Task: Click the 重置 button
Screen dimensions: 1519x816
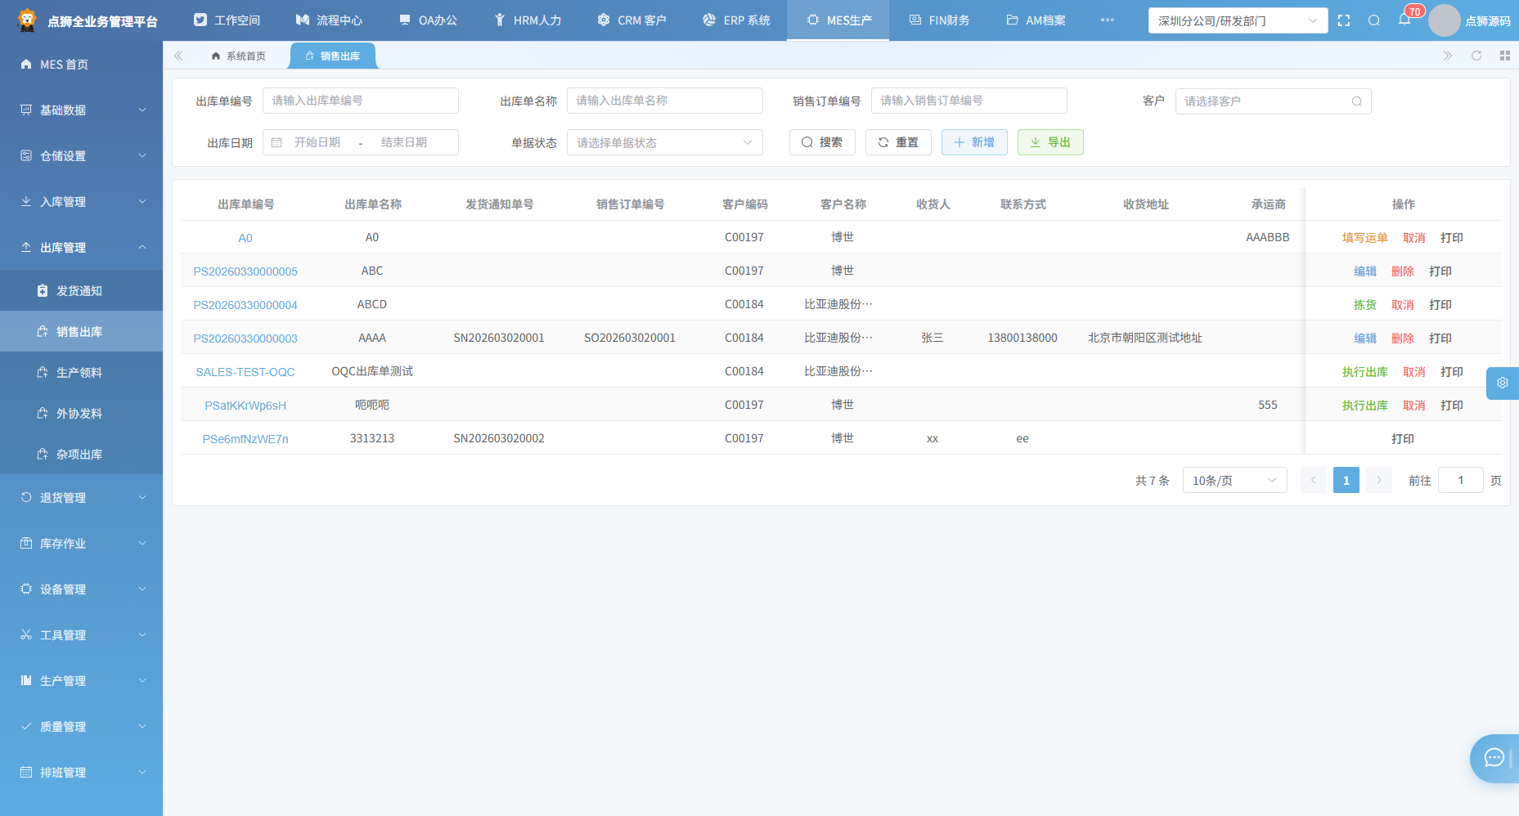Action: click(898, 142)
